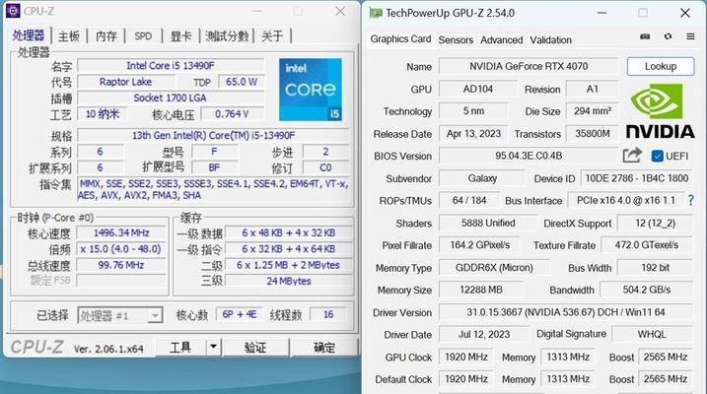Switch to the 主板 tab in CPU-Z
Viewport: 707px width, 394px height.
click(x=69, y=36)
